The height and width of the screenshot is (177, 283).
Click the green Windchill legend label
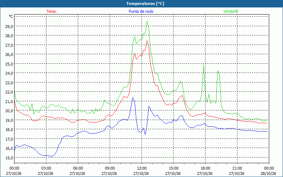[x=231, y=11]
